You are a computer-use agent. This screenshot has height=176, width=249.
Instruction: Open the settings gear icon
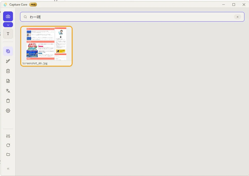pos(8,110)
